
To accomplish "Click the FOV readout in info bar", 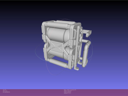I will [5, 90].
